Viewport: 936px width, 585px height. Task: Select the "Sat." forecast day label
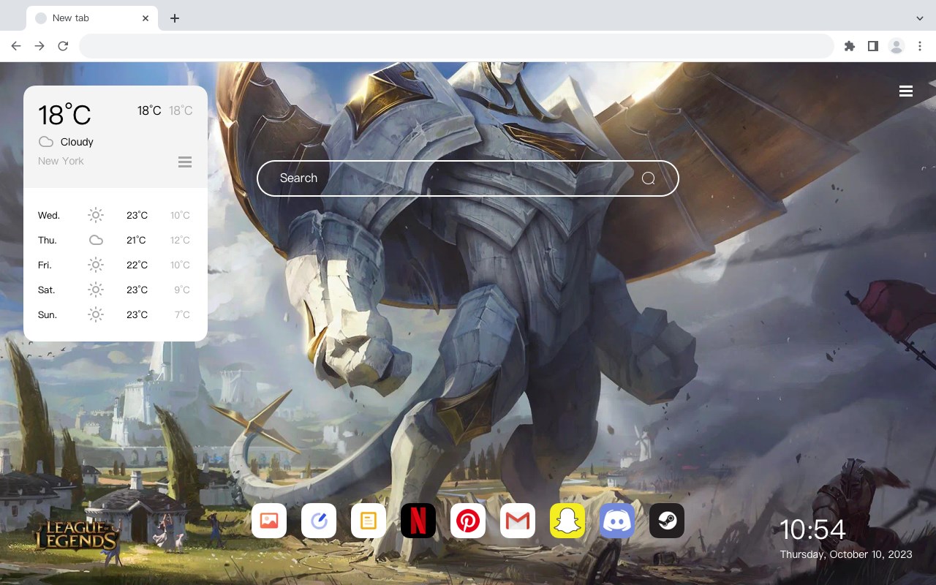coord(47,290)
